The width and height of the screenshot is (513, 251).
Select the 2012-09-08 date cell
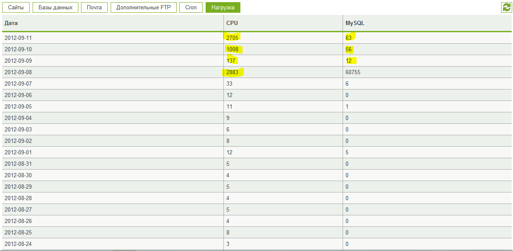18,73
